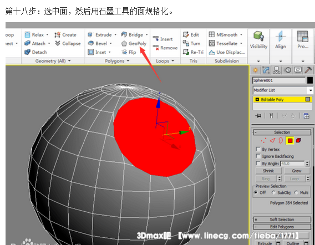Enable the By Vertex checkbox
Image resolution: width=315 pixels, height=245 pixels.
258,149
